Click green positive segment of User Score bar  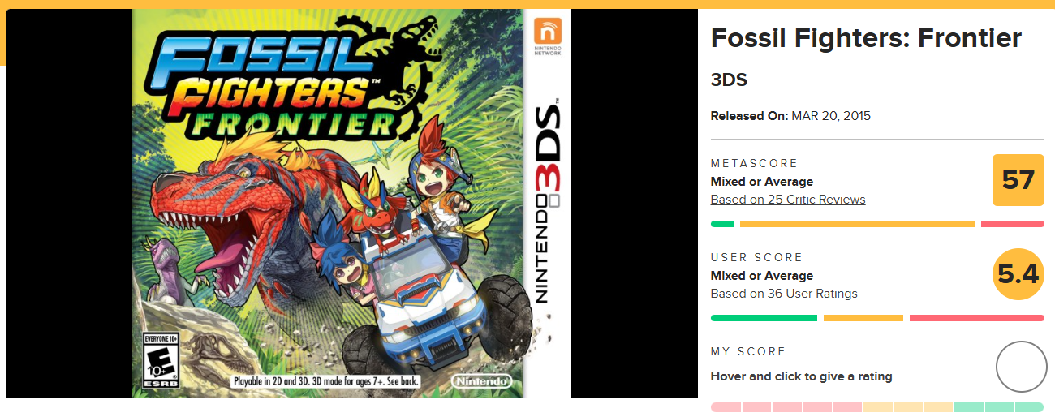764,318
